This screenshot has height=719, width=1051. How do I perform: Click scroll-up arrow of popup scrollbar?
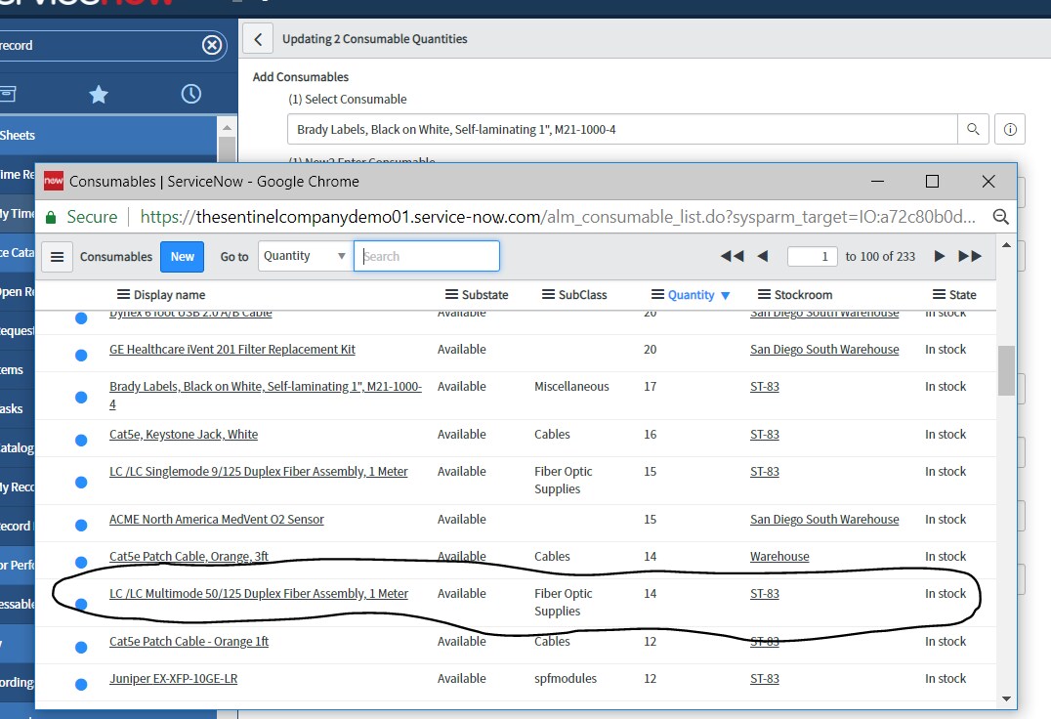(x=1006, y=245)
